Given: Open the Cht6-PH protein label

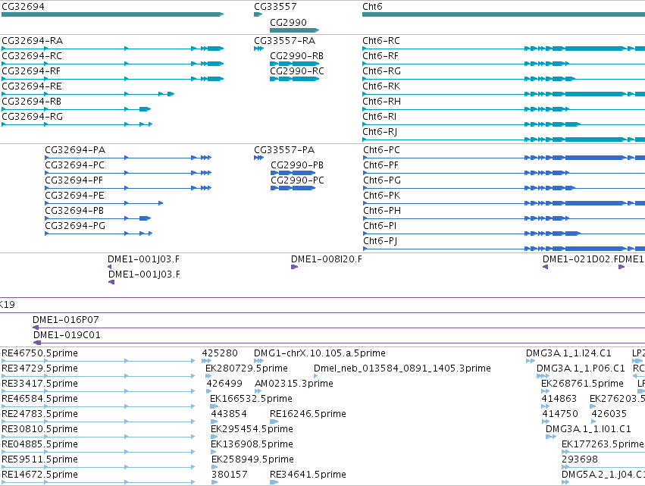Looking at the screenshot, I should click(382, 211).
